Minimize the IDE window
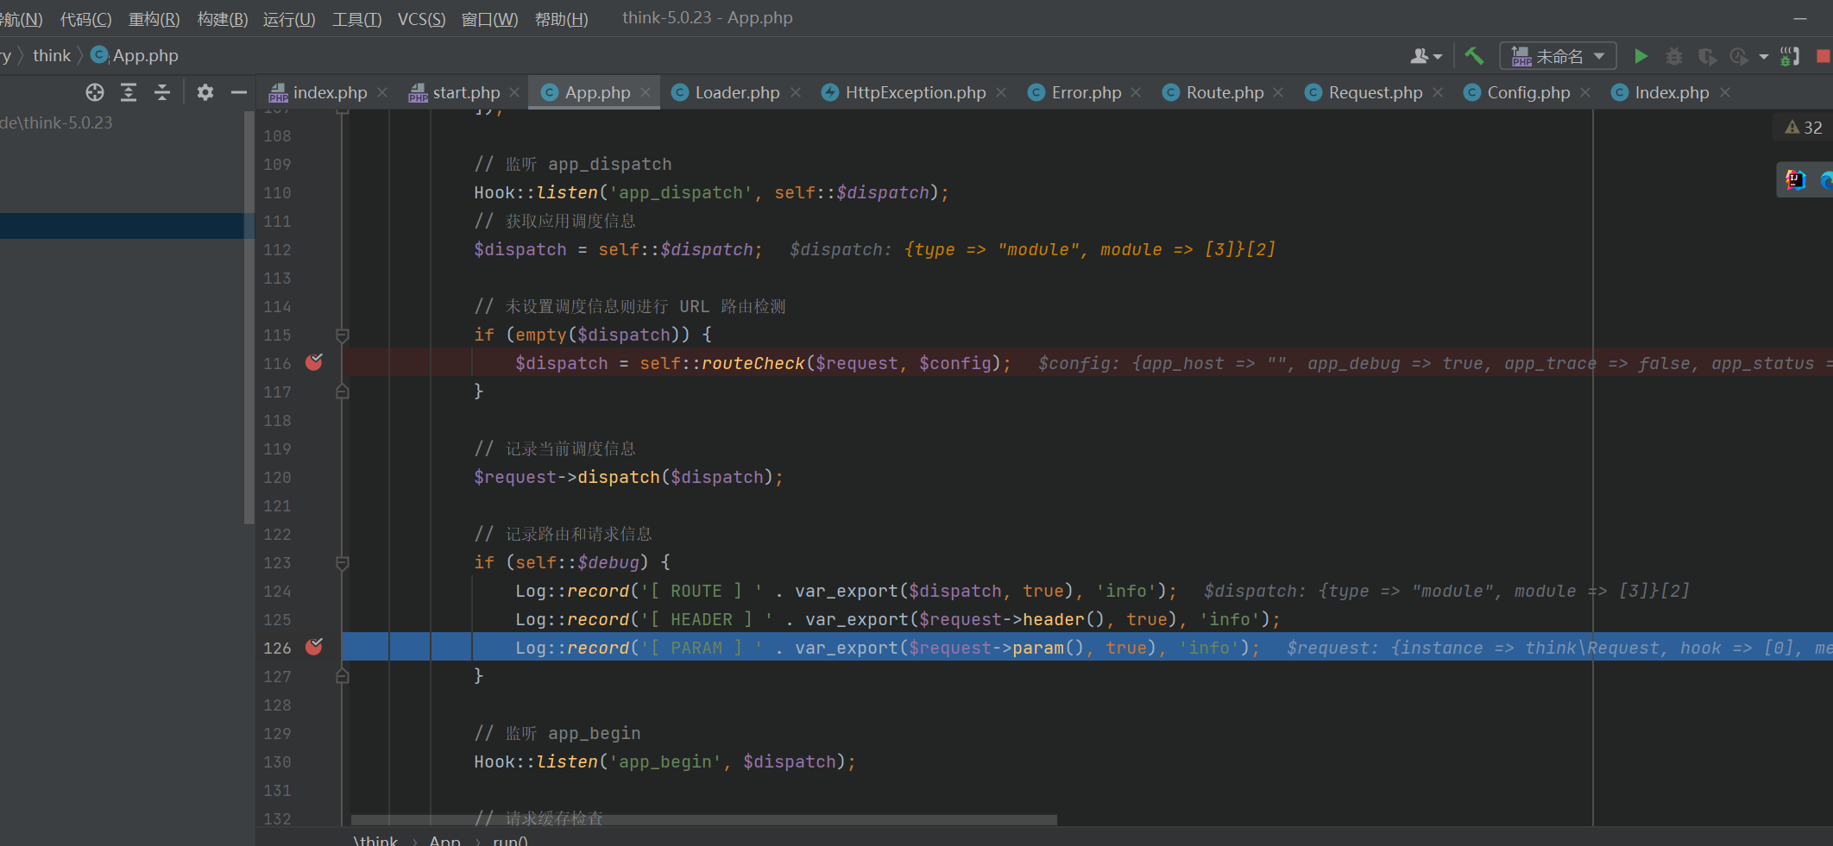The image size is (1833, 846). (x=1799, y=18)
